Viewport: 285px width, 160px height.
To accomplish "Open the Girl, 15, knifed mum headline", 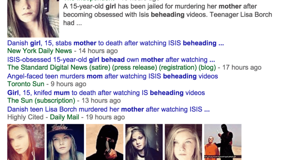I will click(x=106, y=93).
